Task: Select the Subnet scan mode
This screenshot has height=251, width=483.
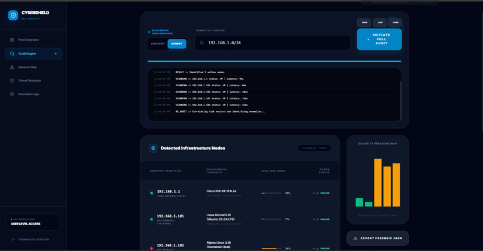Action: (x=177, y=44)
